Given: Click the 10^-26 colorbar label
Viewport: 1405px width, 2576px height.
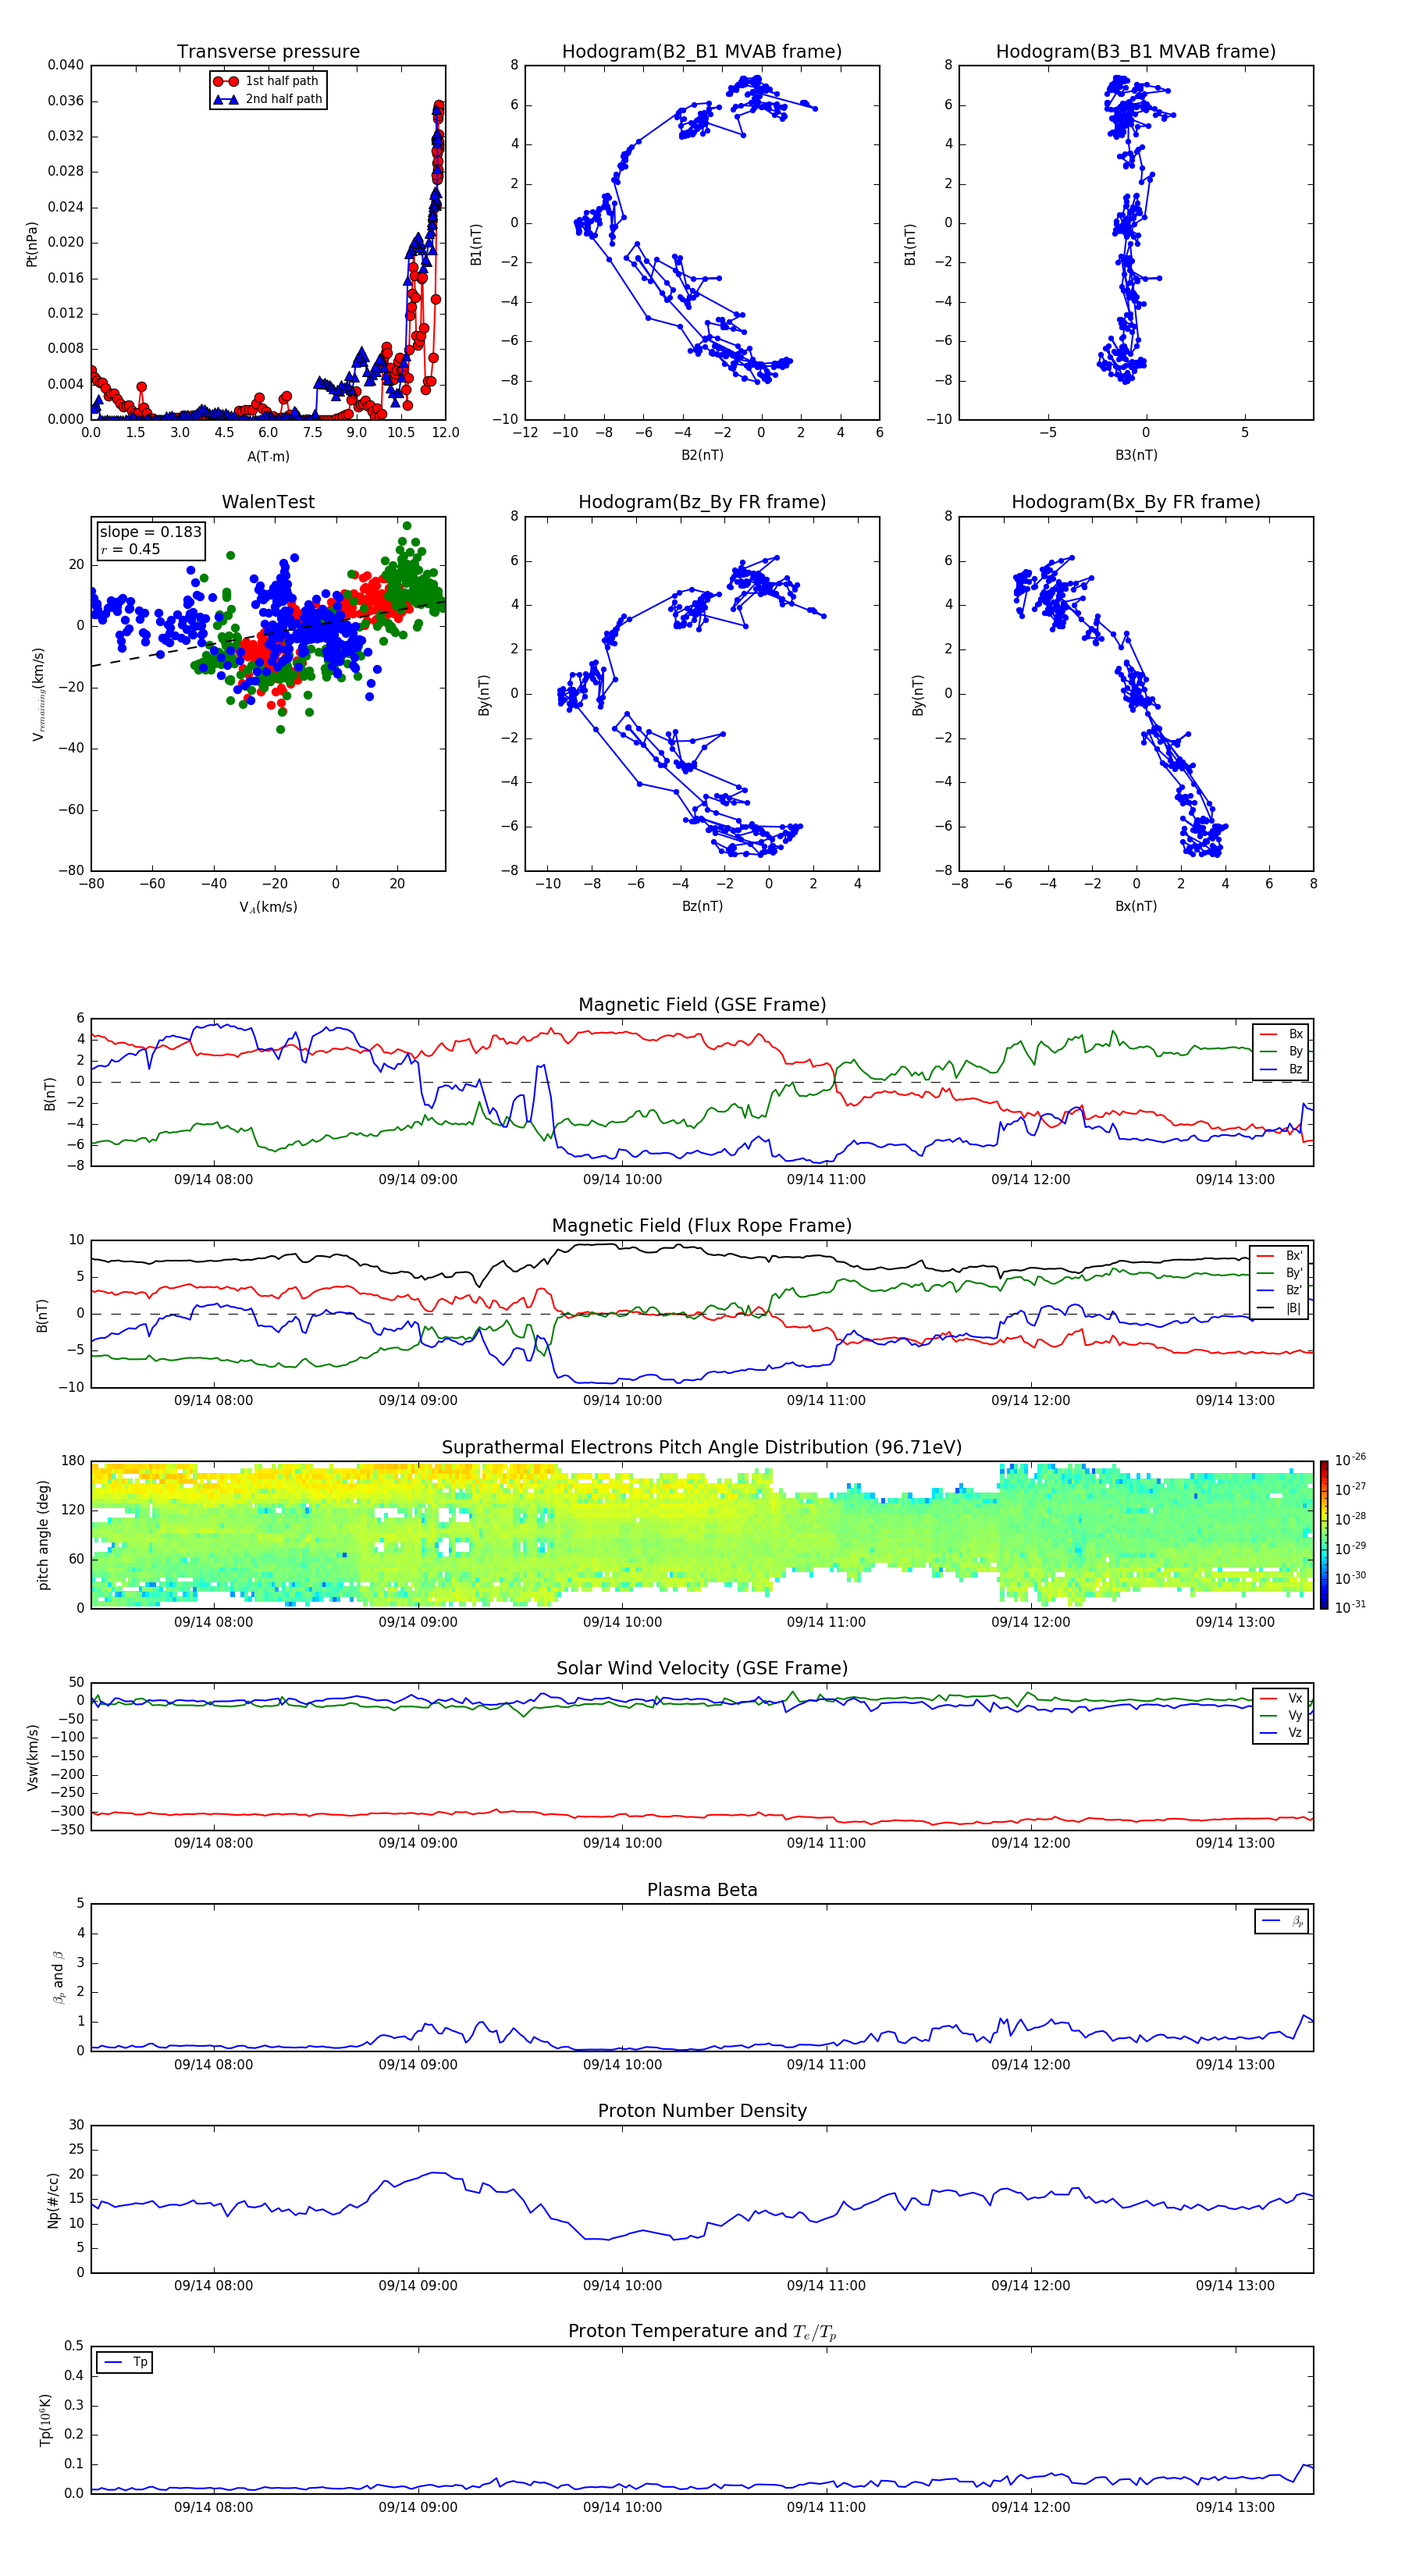Looking at the screenshot, I should (x=1350, y=1460).
